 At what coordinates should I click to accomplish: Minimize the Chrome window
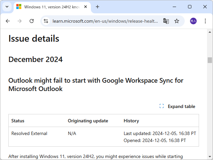coord(174,7)
